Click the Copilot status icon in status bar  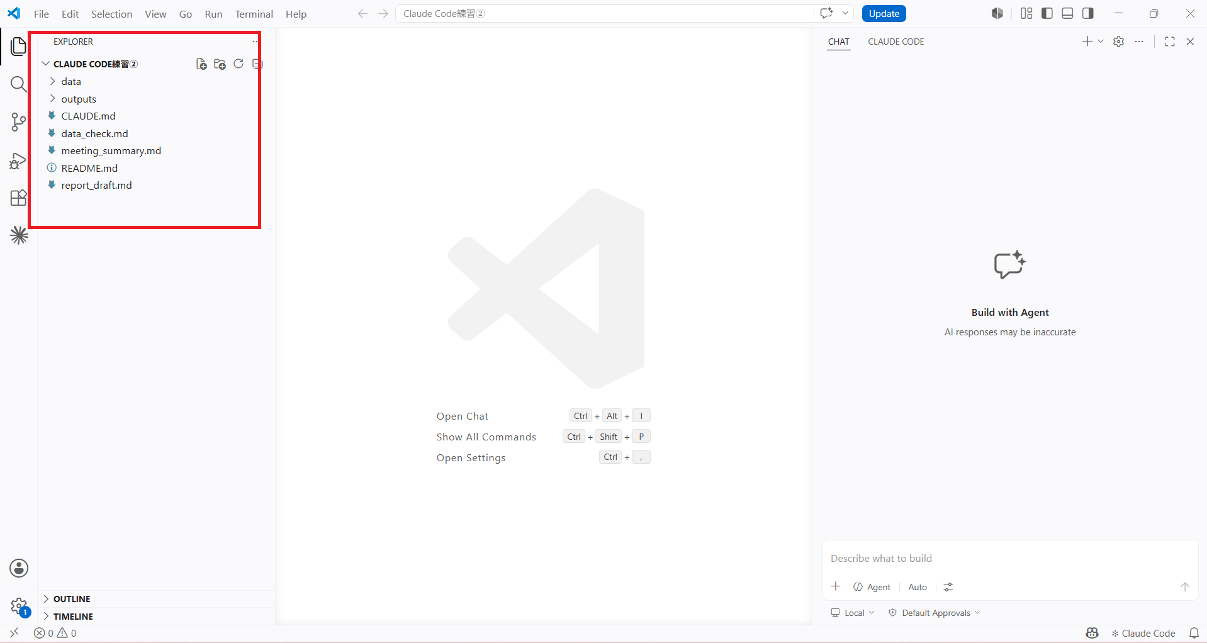(1092, 633)
